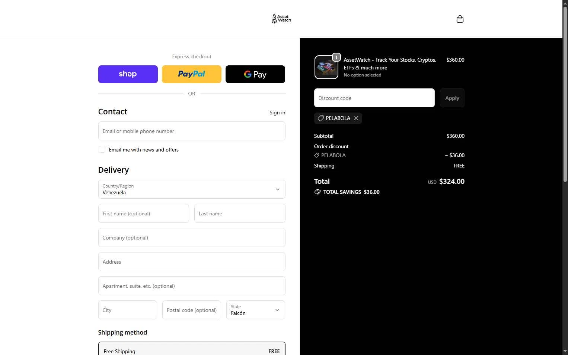
Task: Focus the City field
Action: coord(128,310)
